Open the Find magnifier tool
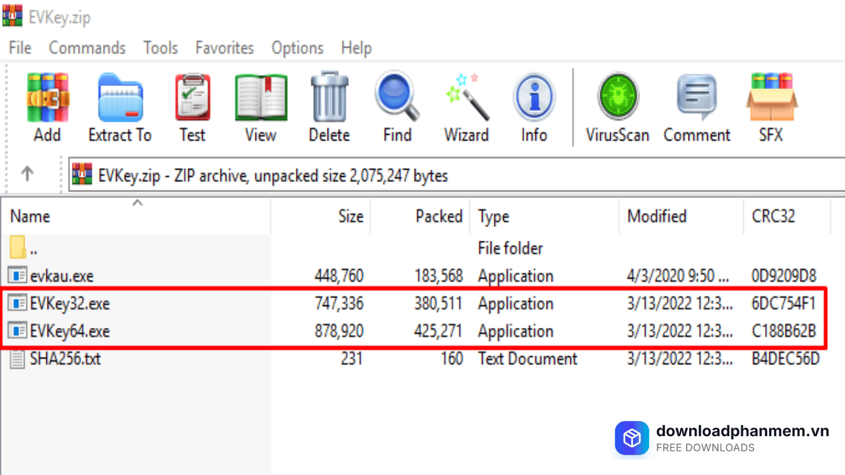This screenshot has width=845, height=475. [397, 99]
